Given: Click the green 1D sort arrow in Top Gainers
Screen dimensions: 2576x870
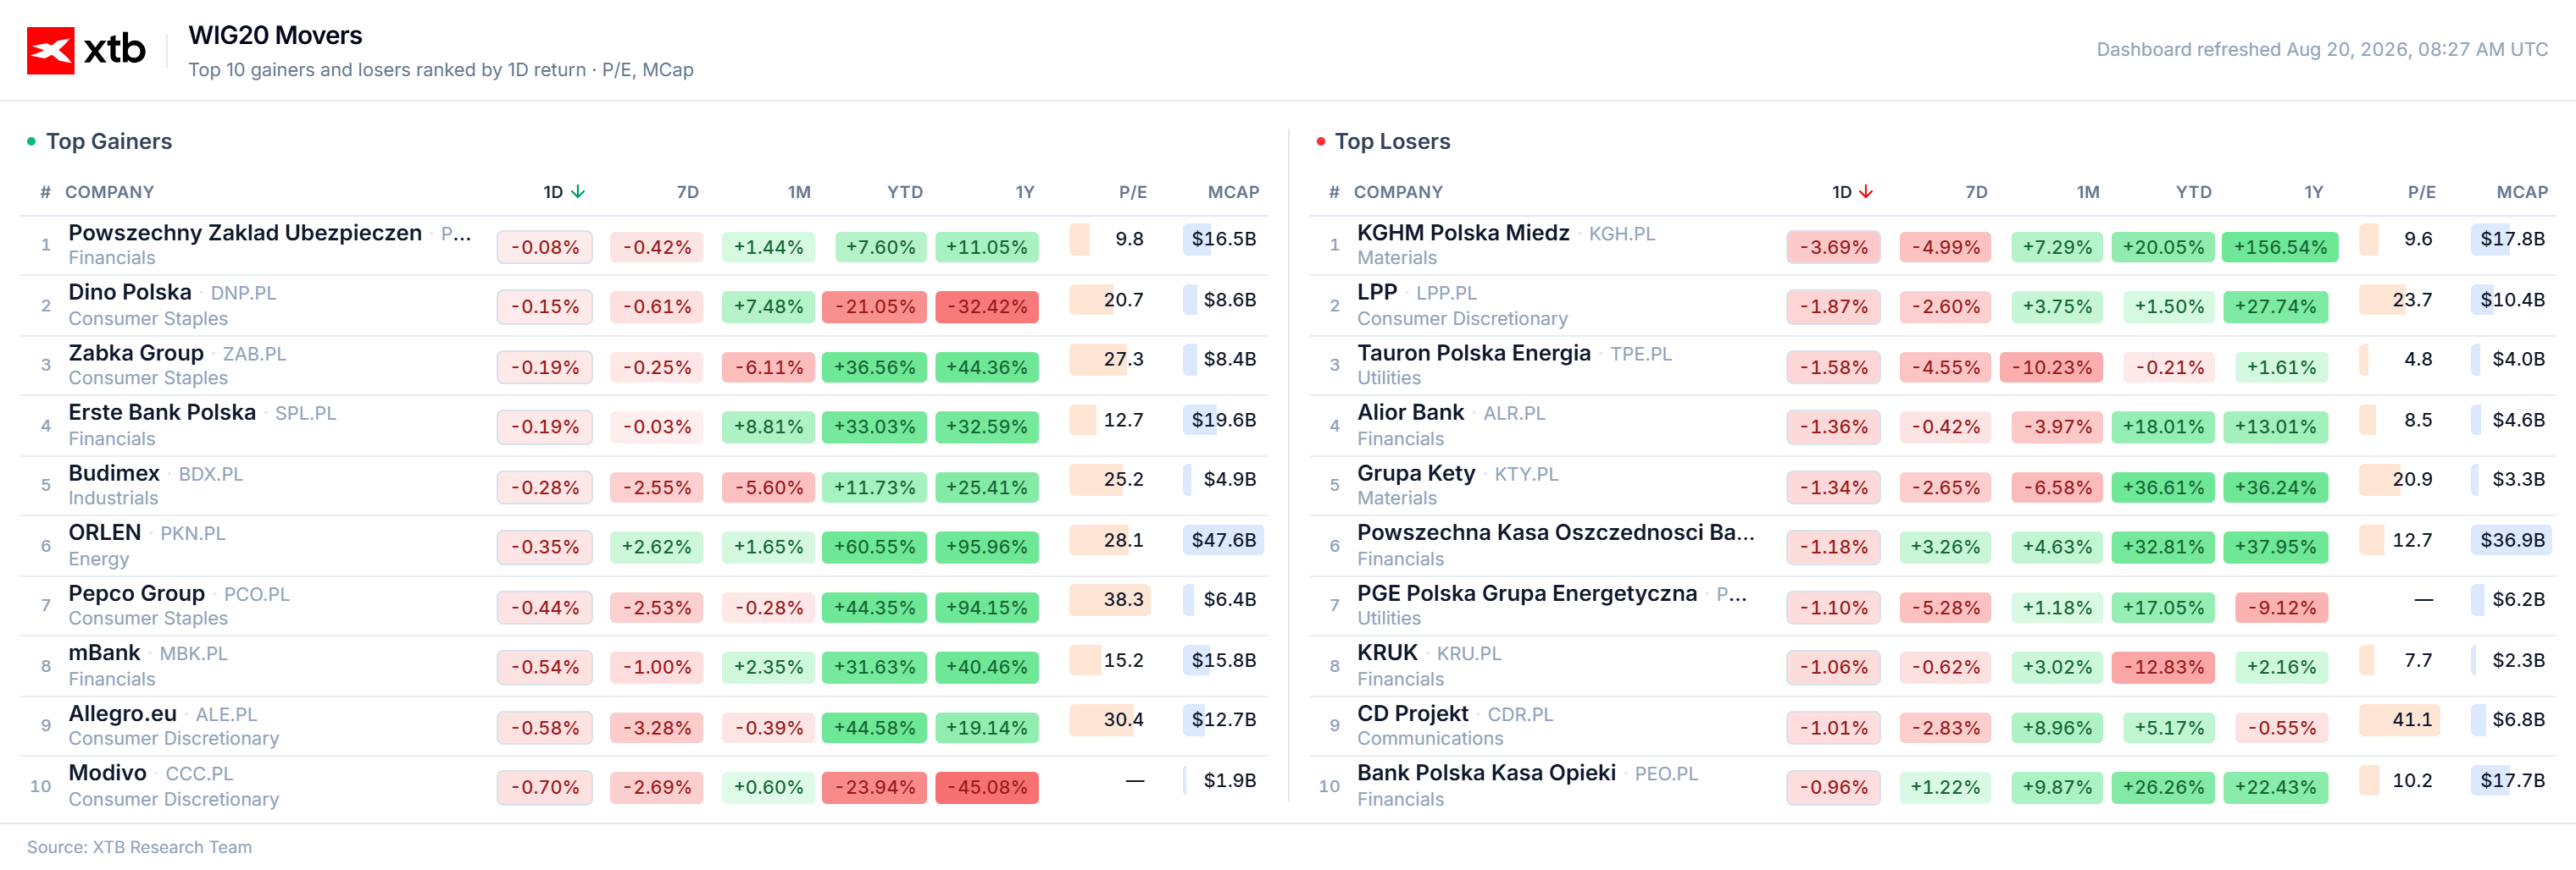Looking at the screenshot, I should 578,192.
